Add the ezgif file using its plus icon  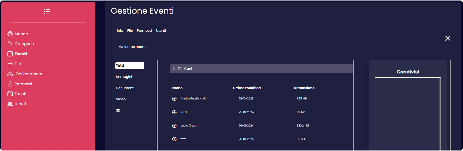click(174, 112)
